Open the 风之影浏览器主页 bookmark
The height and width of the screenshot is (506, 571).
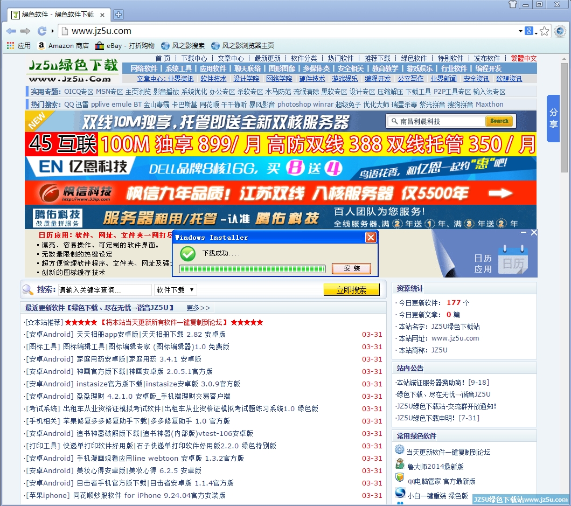click(x=242, y=46)
